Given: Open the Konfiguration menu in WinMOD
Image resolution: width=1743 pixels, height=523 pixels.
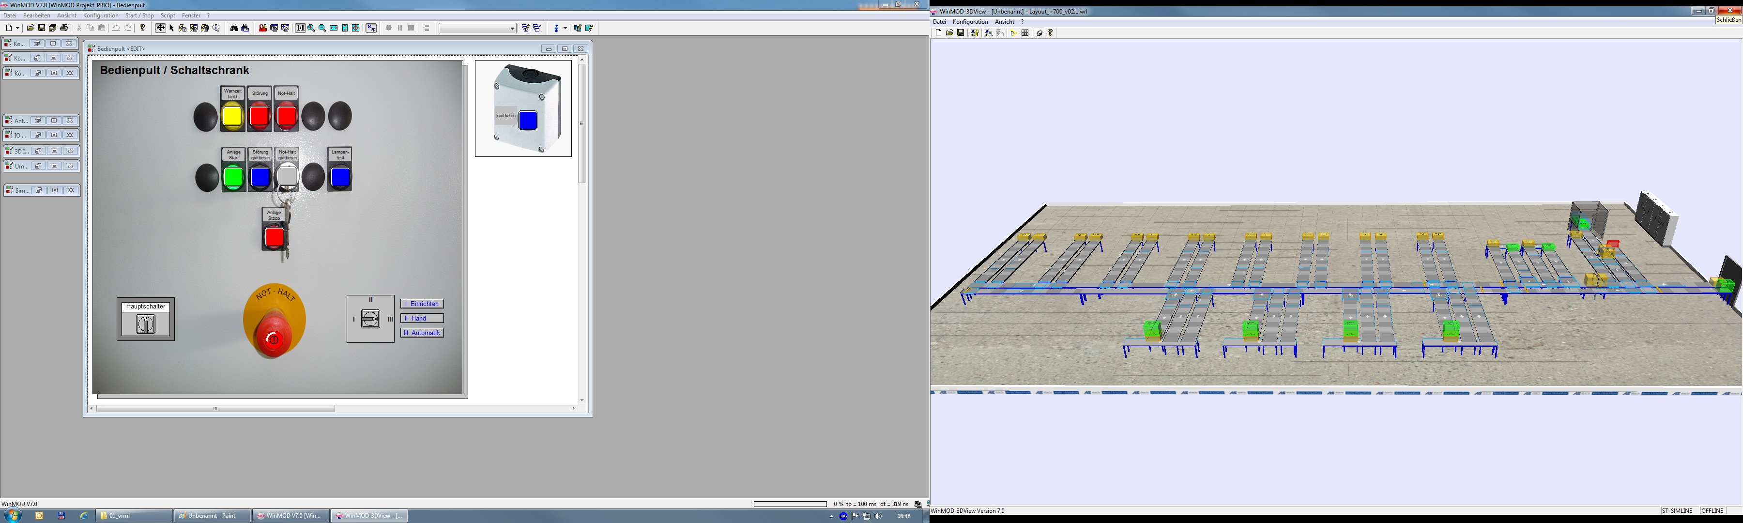Looking at the screenshot, I should click(101, 15).
